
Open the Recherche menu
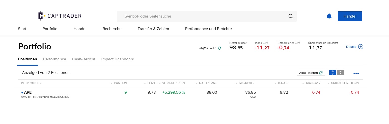112,29
